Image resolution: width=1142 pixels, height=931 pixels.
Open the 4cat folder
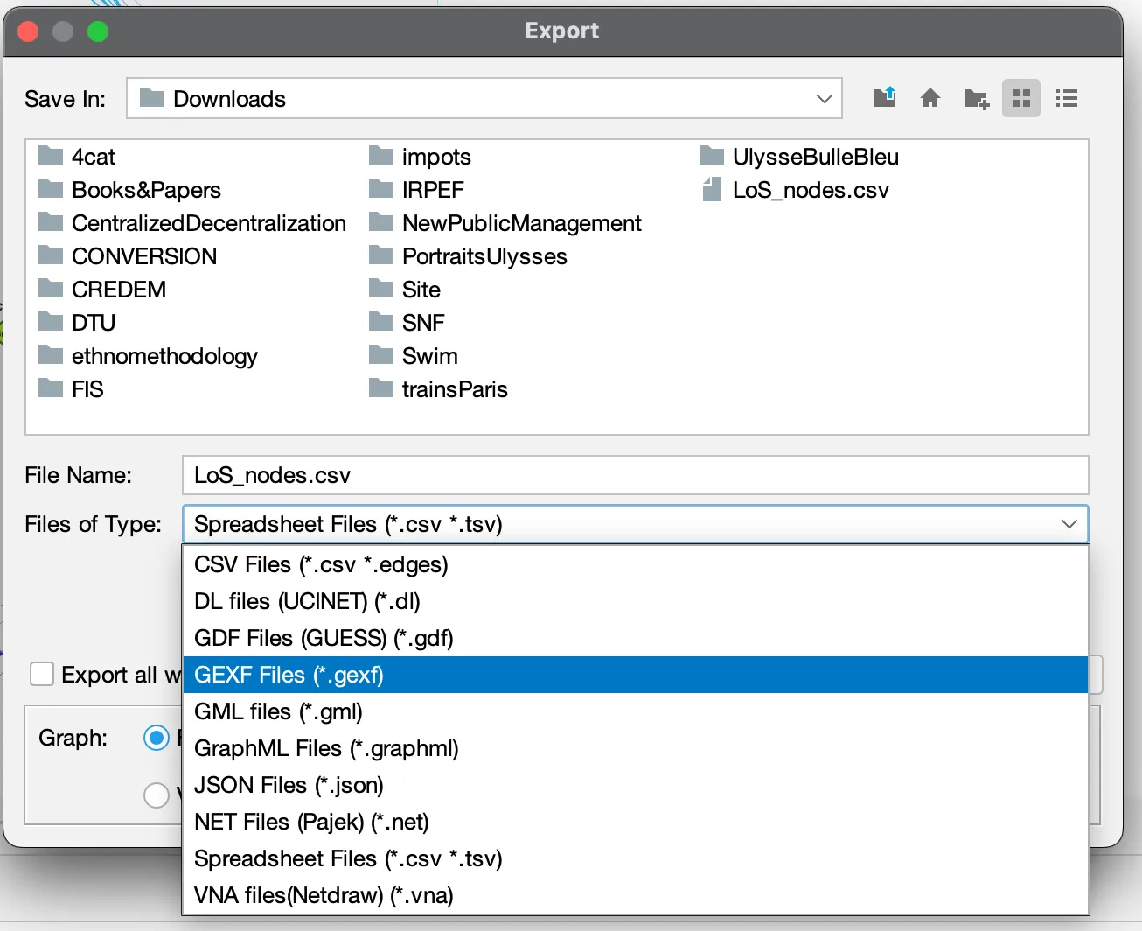[x=93, y=157]
